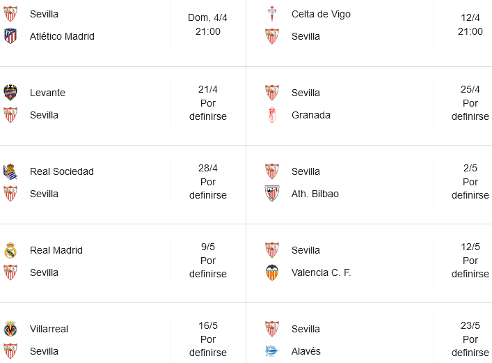Select the Real Sociedad crest icon
This screenshot has height=363, width=492.
[x=10, y=171]
